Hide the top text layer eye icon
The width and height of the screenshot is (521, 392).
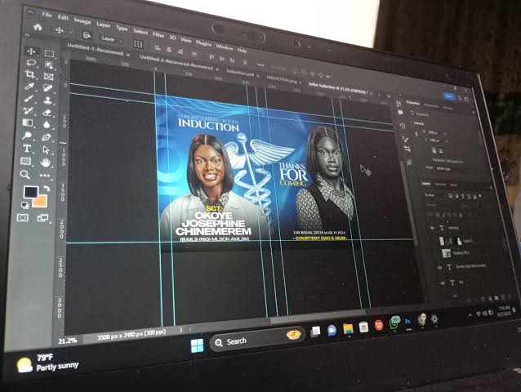(432, 228)
